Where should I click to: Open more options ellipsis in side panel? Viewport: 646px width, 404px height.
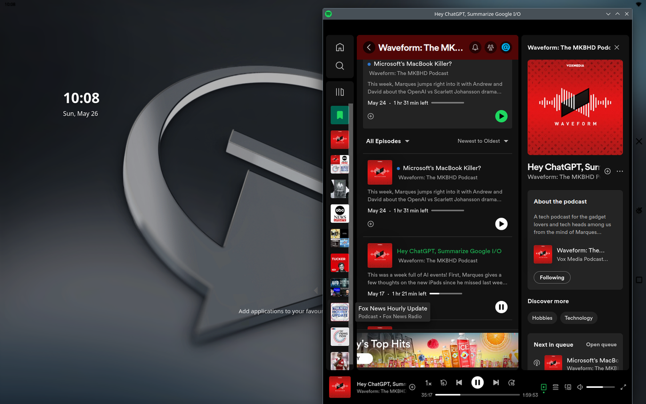pos(620,171)
